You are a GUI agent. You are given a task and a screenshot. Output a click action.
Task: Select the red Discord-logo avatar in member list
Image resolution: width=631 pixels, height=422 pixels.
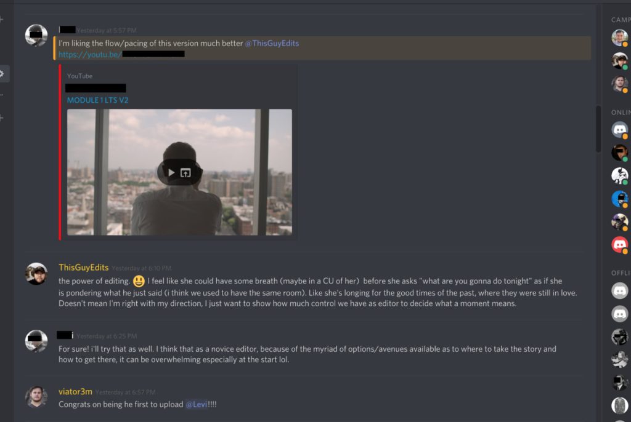tap(620, 244)
